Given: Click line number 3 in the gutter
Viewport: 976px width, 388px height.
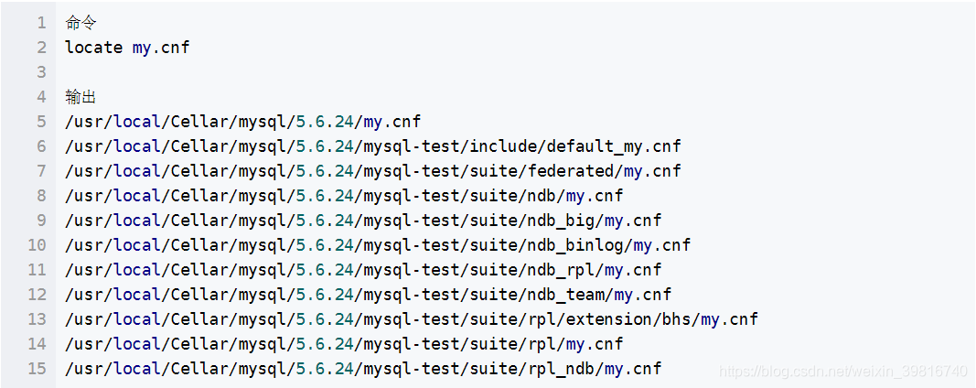Looking at the screenshot, I should [42, 72].
